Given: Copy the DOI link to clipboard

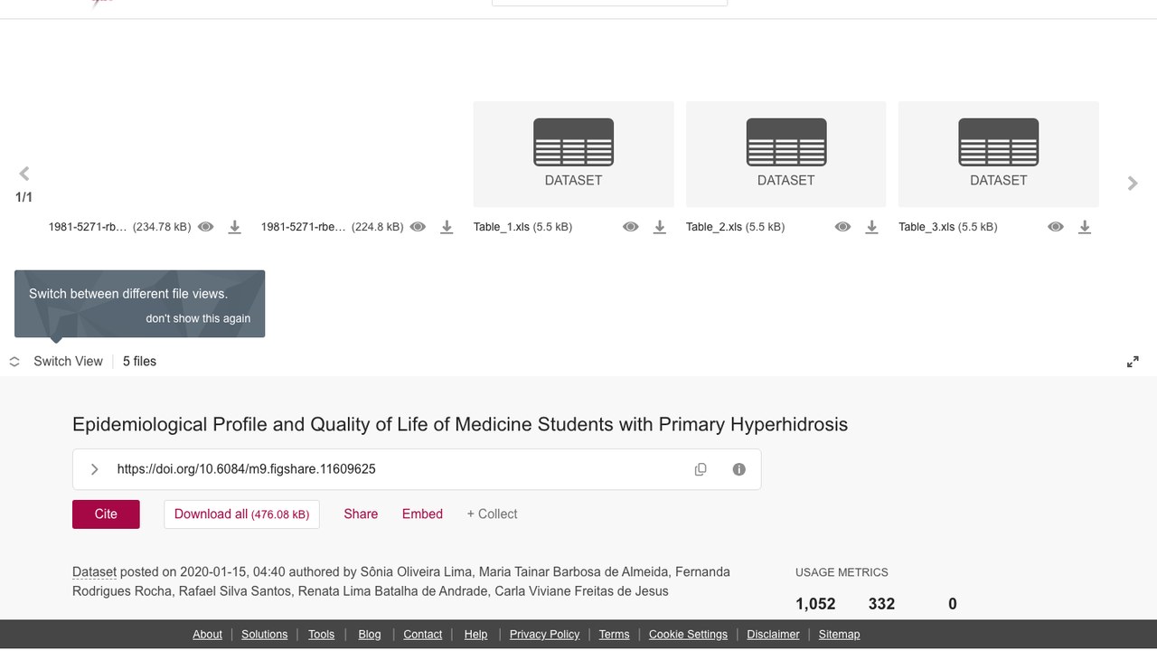Looking at the screenshot, I should 701,469.
